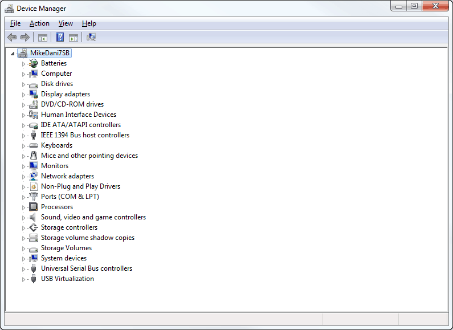Image resolution: width=453 pixels, height=330 pixels.
Task: Click the Ports (COM & LPT) icon
Action: pos(34,197)
